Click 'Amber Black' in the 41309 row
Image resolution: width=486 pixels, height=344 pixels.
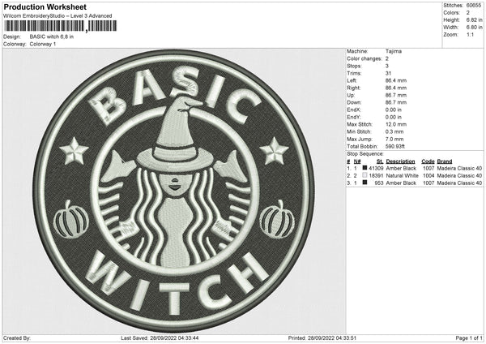coord(401,168)
